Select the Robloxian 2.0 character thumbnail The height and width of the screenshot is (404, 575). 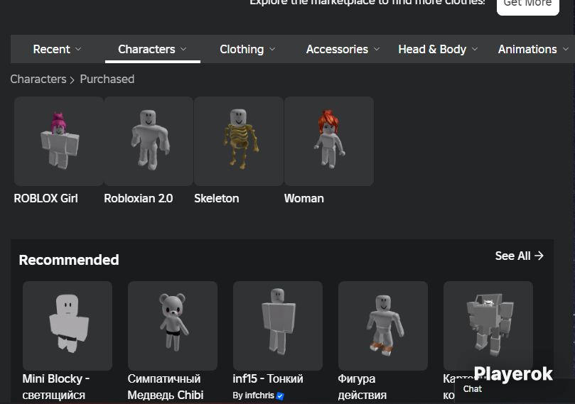[x=149, y=141]
